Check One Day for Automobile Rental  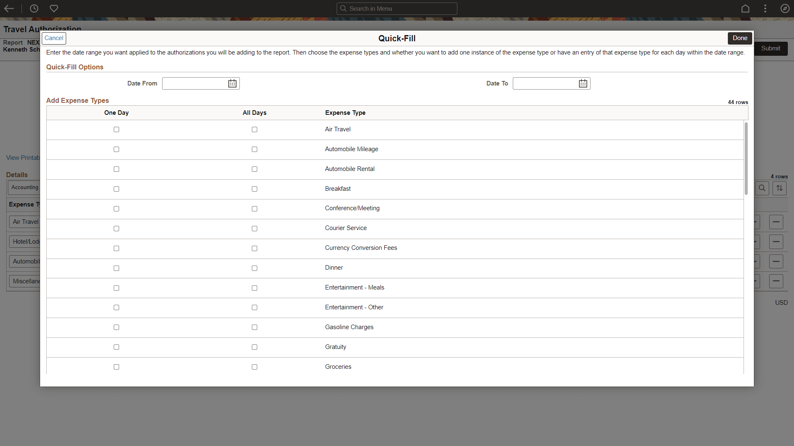(116, 169)
